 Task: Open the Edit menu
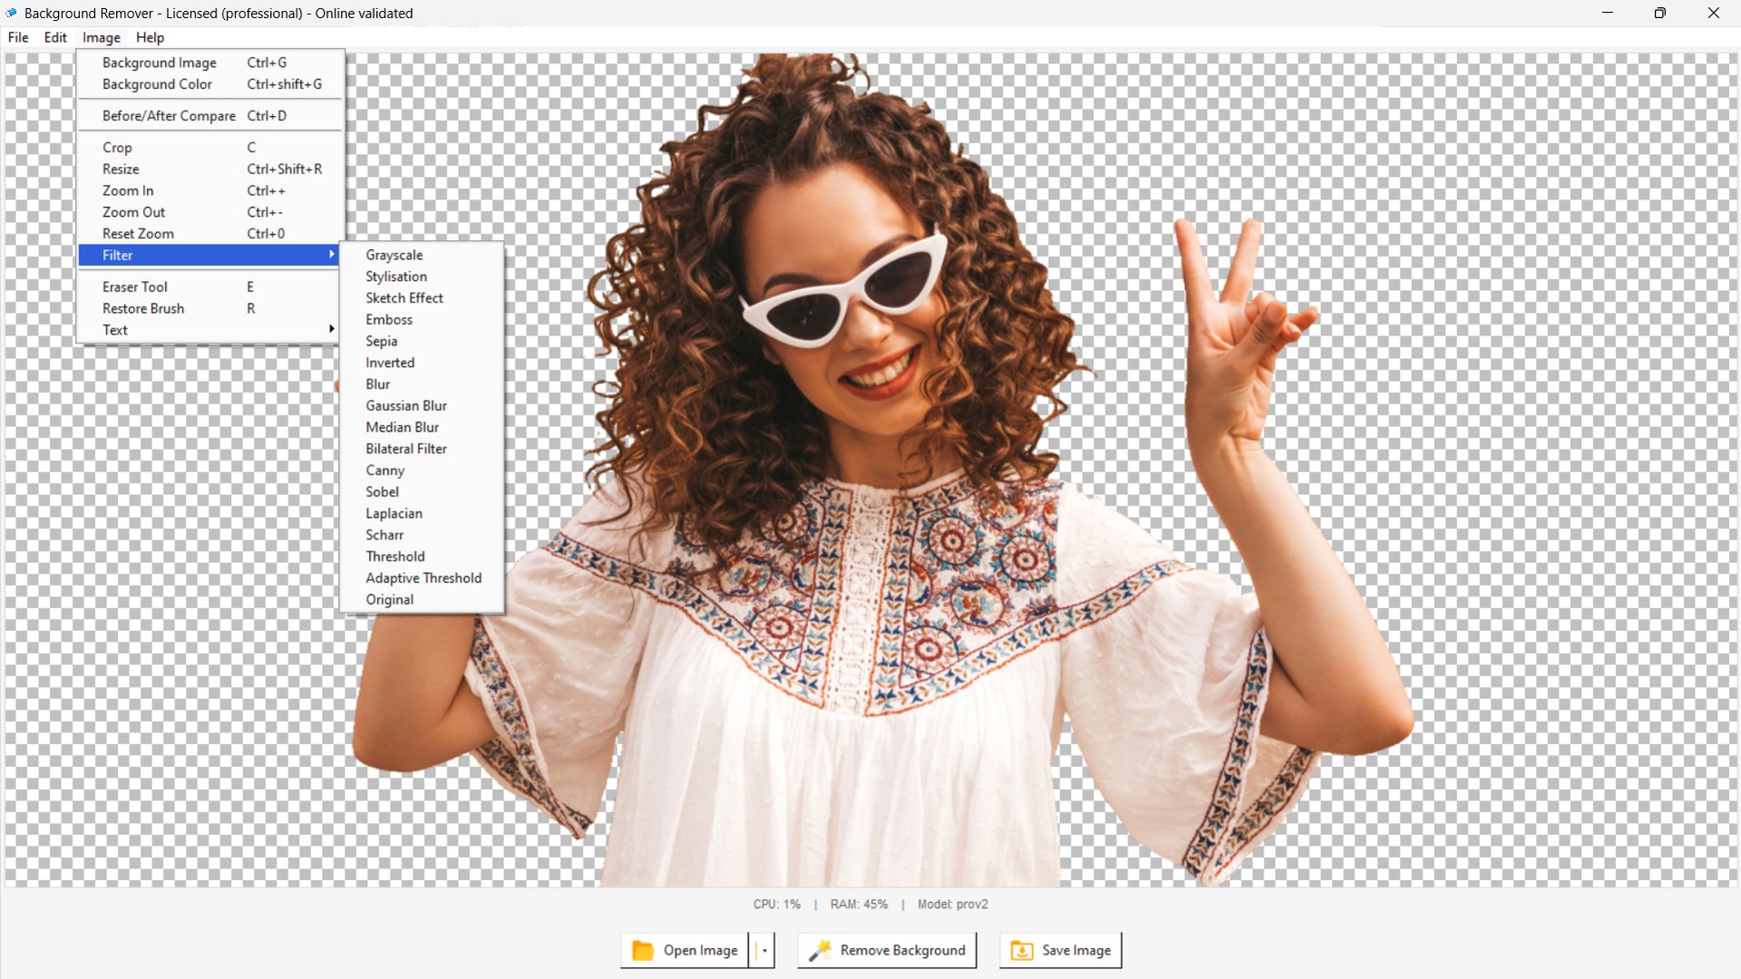click(55, 37)
